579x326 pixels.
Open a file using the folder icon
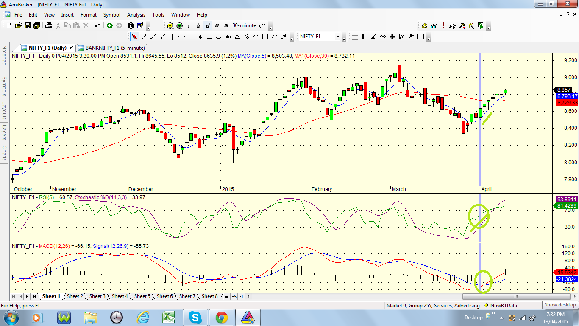[x=18, y=25]
